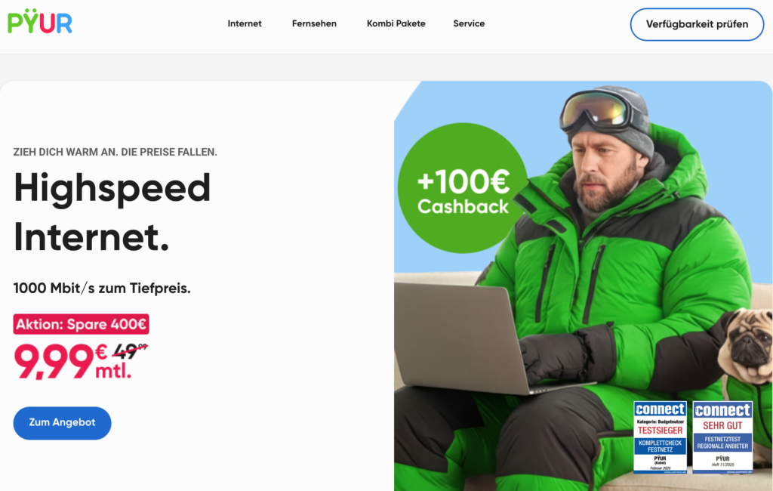Click the connect Testsieger award badge
This screenshot has width=773, height=491.
(660, 437)
